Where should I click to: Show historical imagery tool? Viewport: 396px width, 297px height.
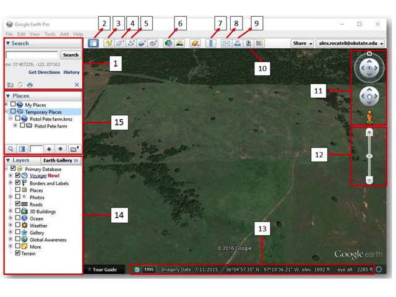(x=168, y=43)
